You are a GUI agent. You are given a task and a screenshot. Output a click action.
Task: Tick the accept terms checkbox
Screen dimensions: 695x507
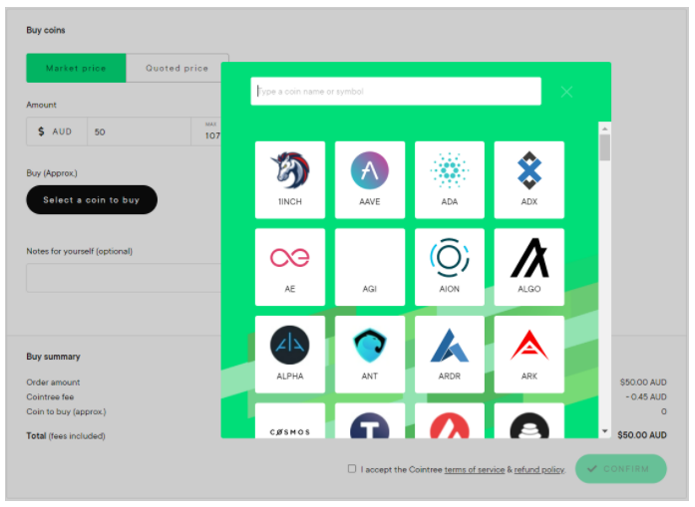click(352, 468)
